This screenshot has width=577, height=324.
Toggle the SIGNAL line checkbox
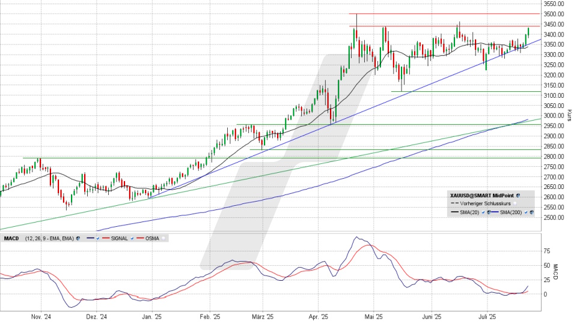tap(132, 238)
